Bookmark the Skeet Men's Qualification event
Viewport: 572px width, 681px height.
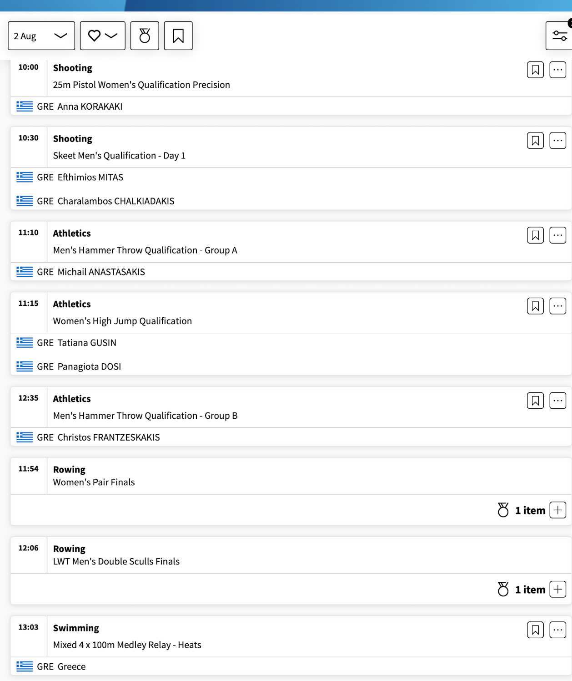coord(535,141)
